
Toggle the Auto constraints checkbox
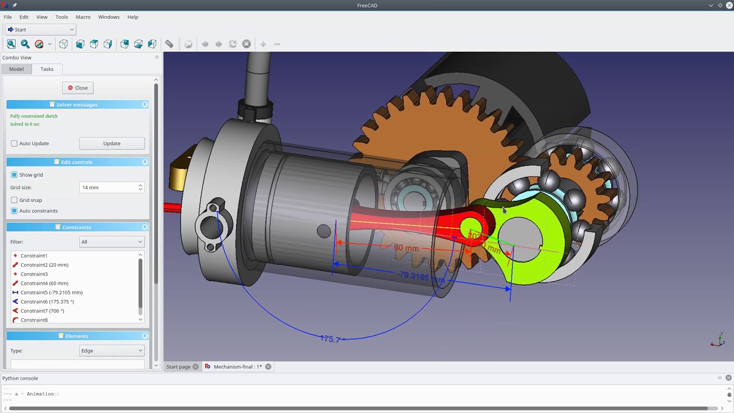tap(14, 211)
